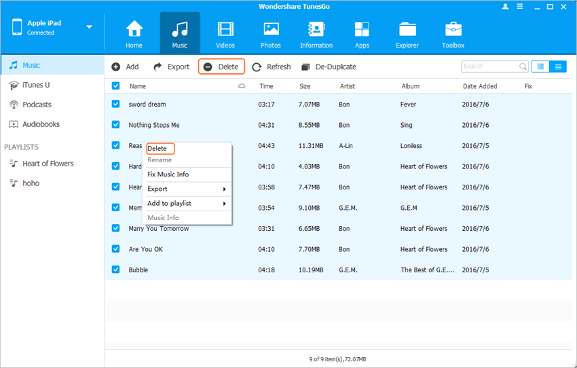Screen dimensions: 577x368
Task: Deselect the 'Bubble' song checkbox
Action: pos(115,270)
